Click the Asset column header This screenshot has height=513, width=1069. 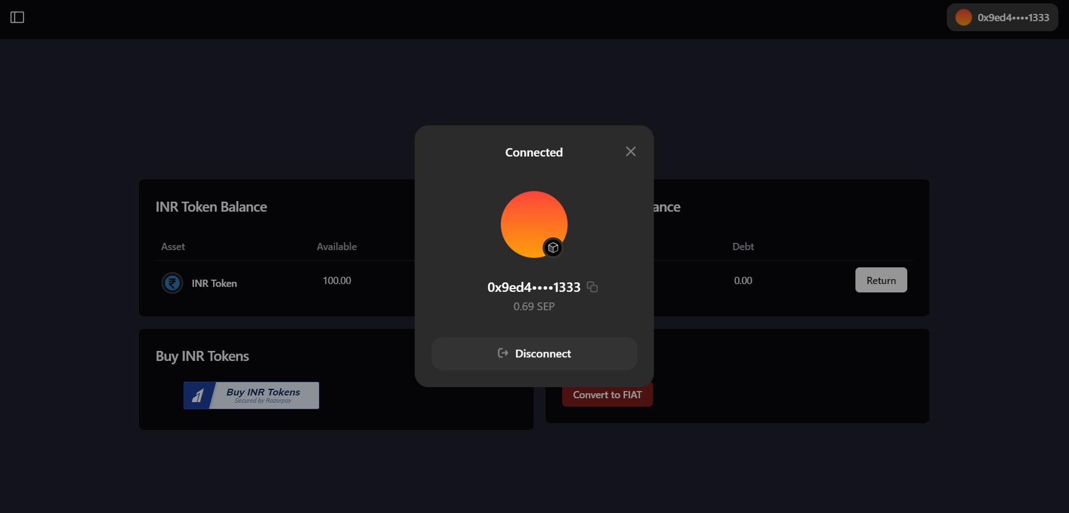tap(173, 246)
